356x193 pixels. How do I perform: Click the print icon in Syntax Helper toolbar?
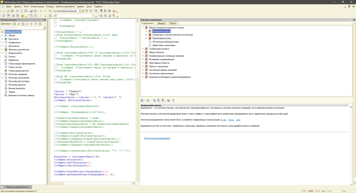point(168,100)
